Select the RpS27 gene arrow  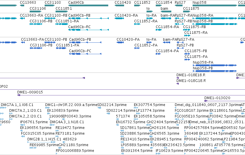click(x=178, y=5)
